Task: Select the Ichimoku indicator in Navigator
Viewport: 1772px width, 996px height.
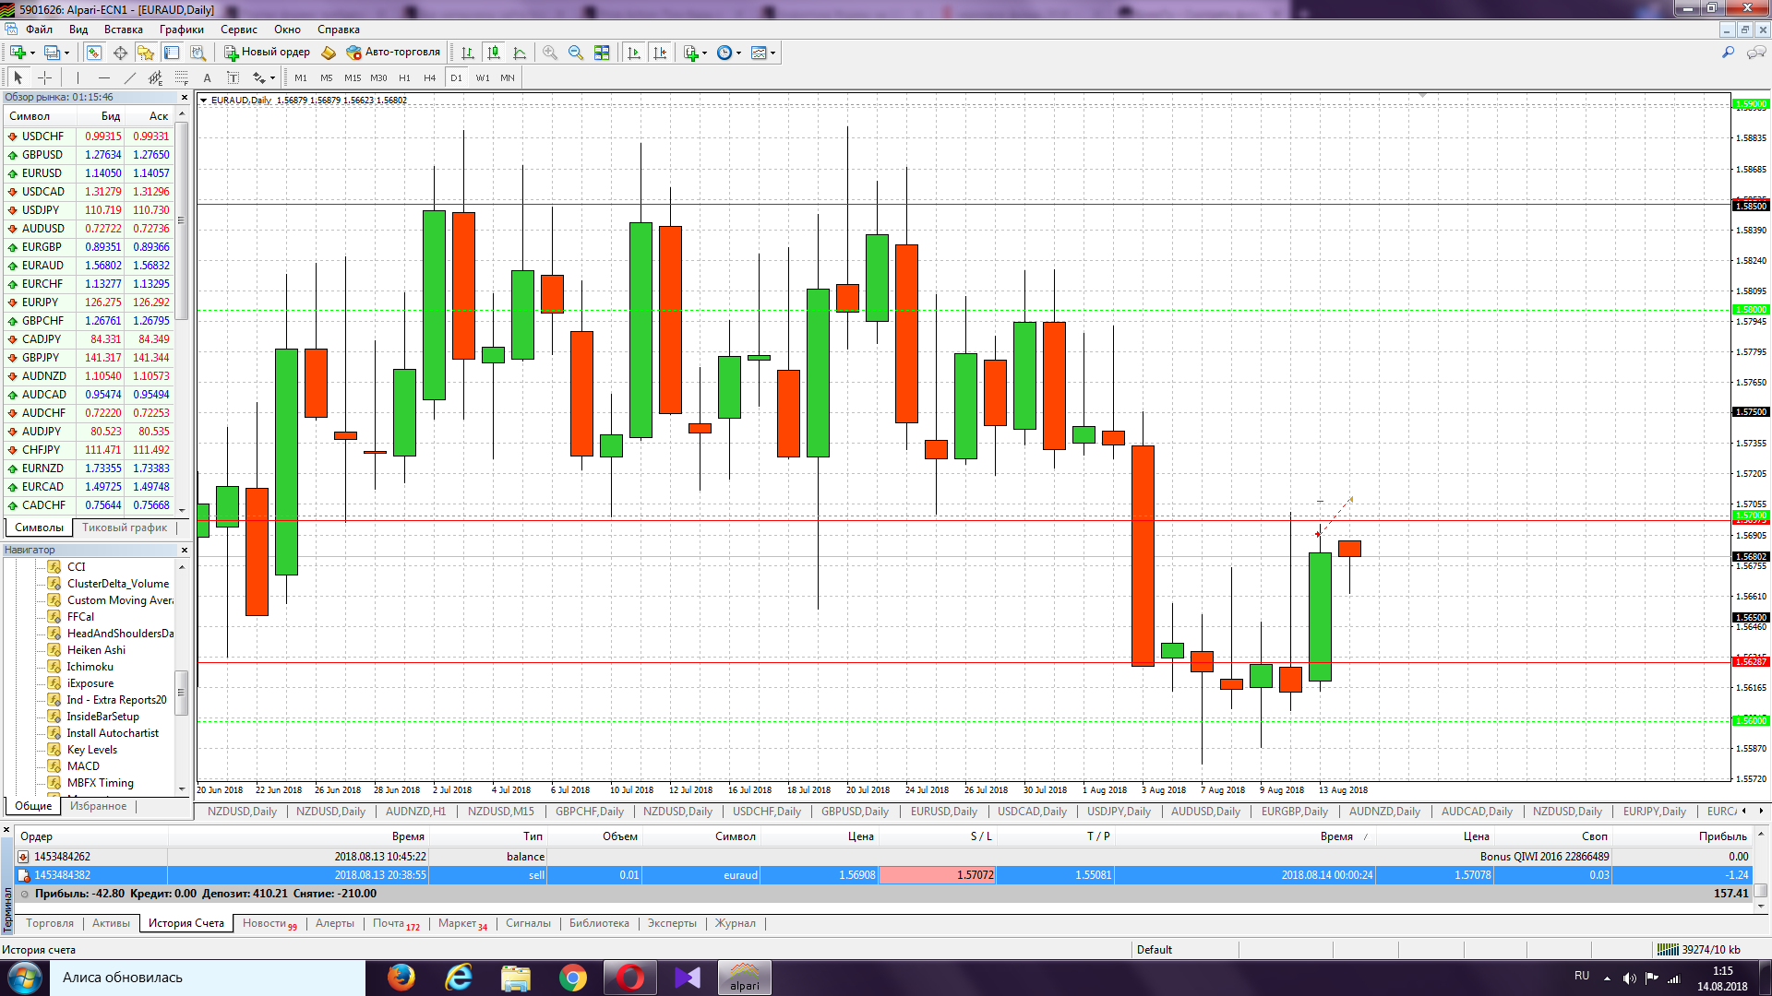Action: tap(90, 667)
